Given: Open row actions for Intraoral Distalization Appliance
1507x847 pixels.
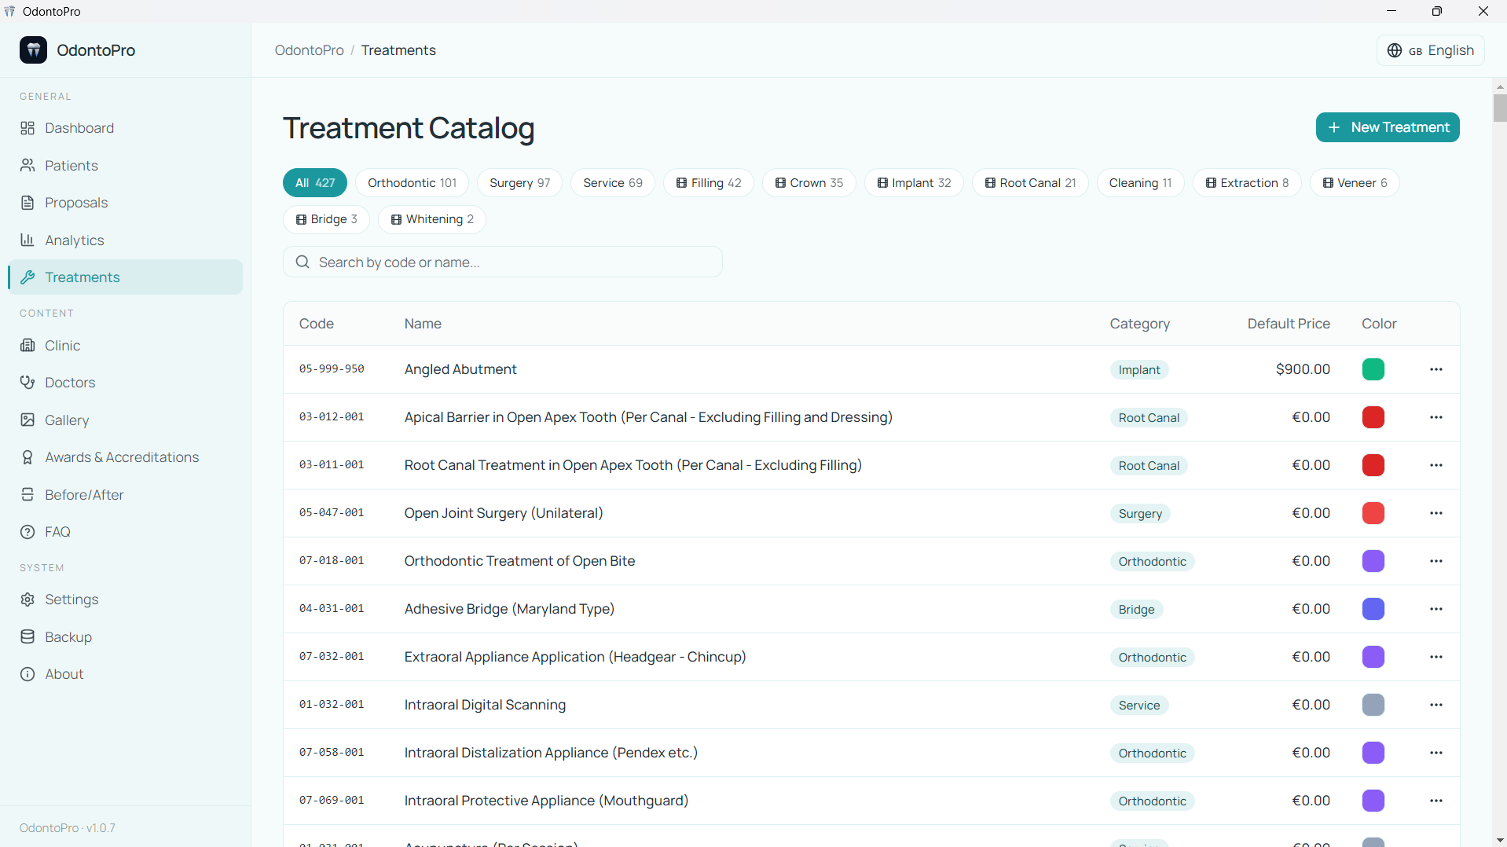Looking at the screenshot, I should point(1436,753).
